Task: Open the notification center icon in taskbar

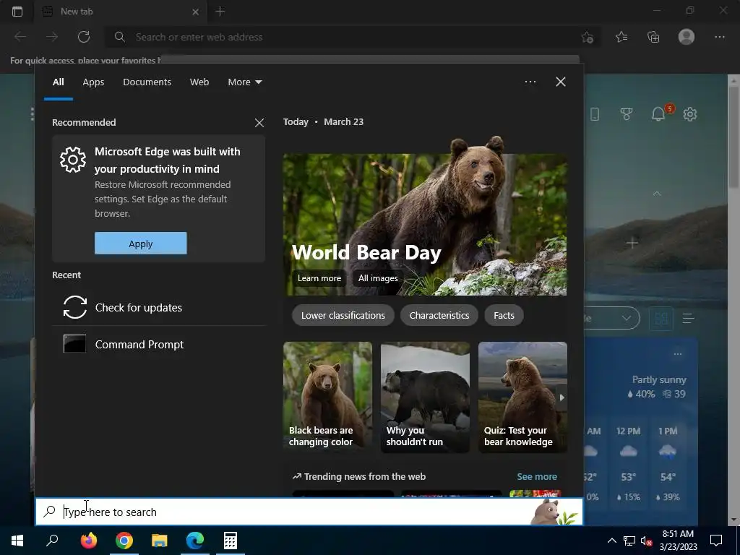Action: (x=716, y=541)
